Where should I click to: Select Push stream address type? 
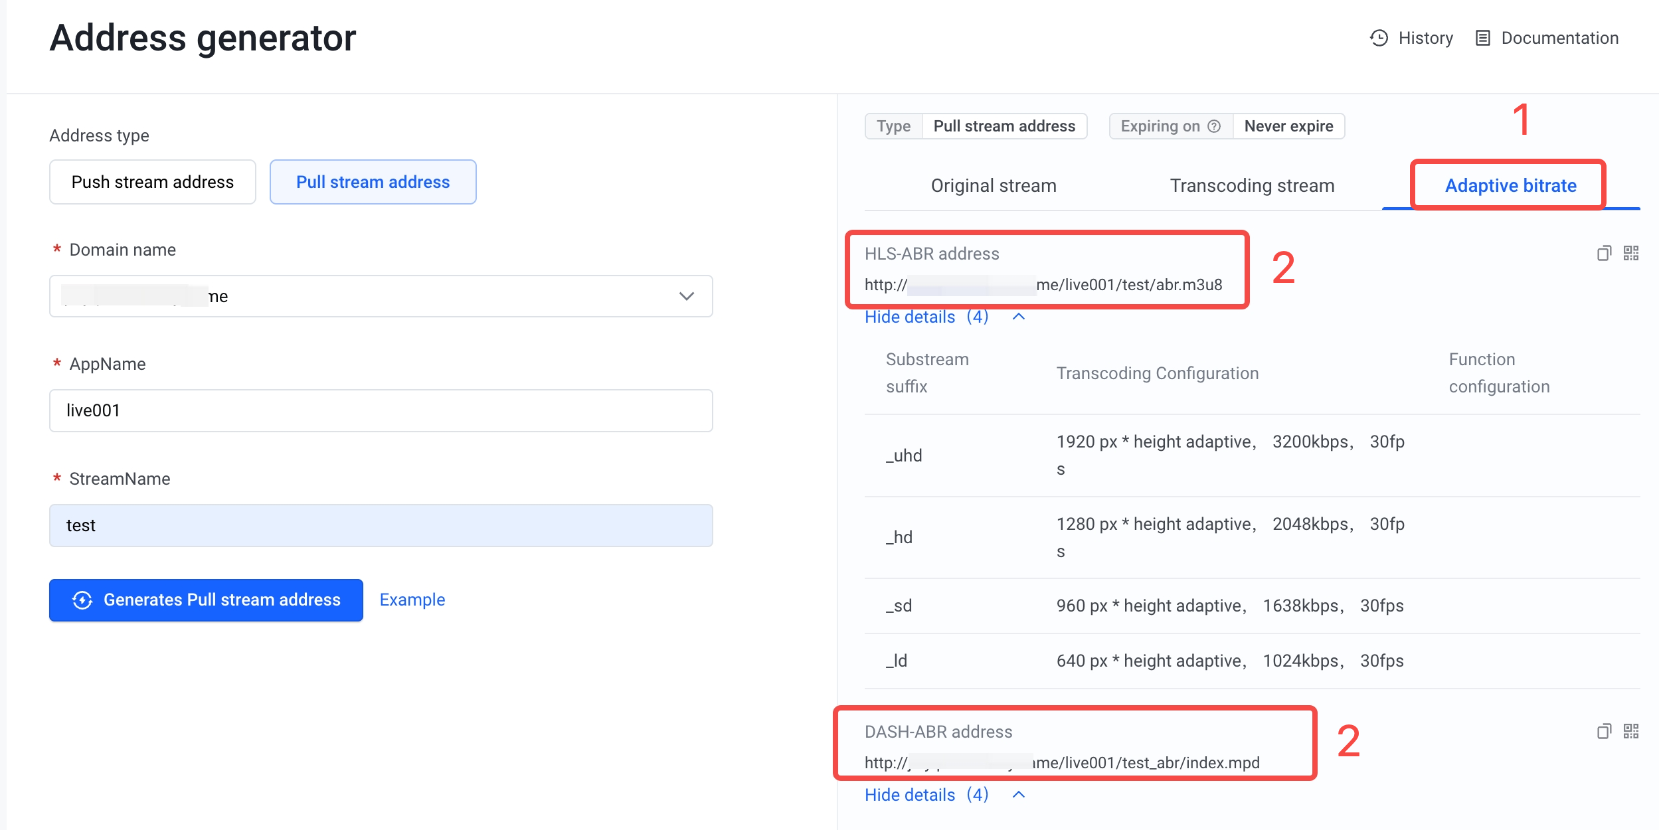coord(152,182)
